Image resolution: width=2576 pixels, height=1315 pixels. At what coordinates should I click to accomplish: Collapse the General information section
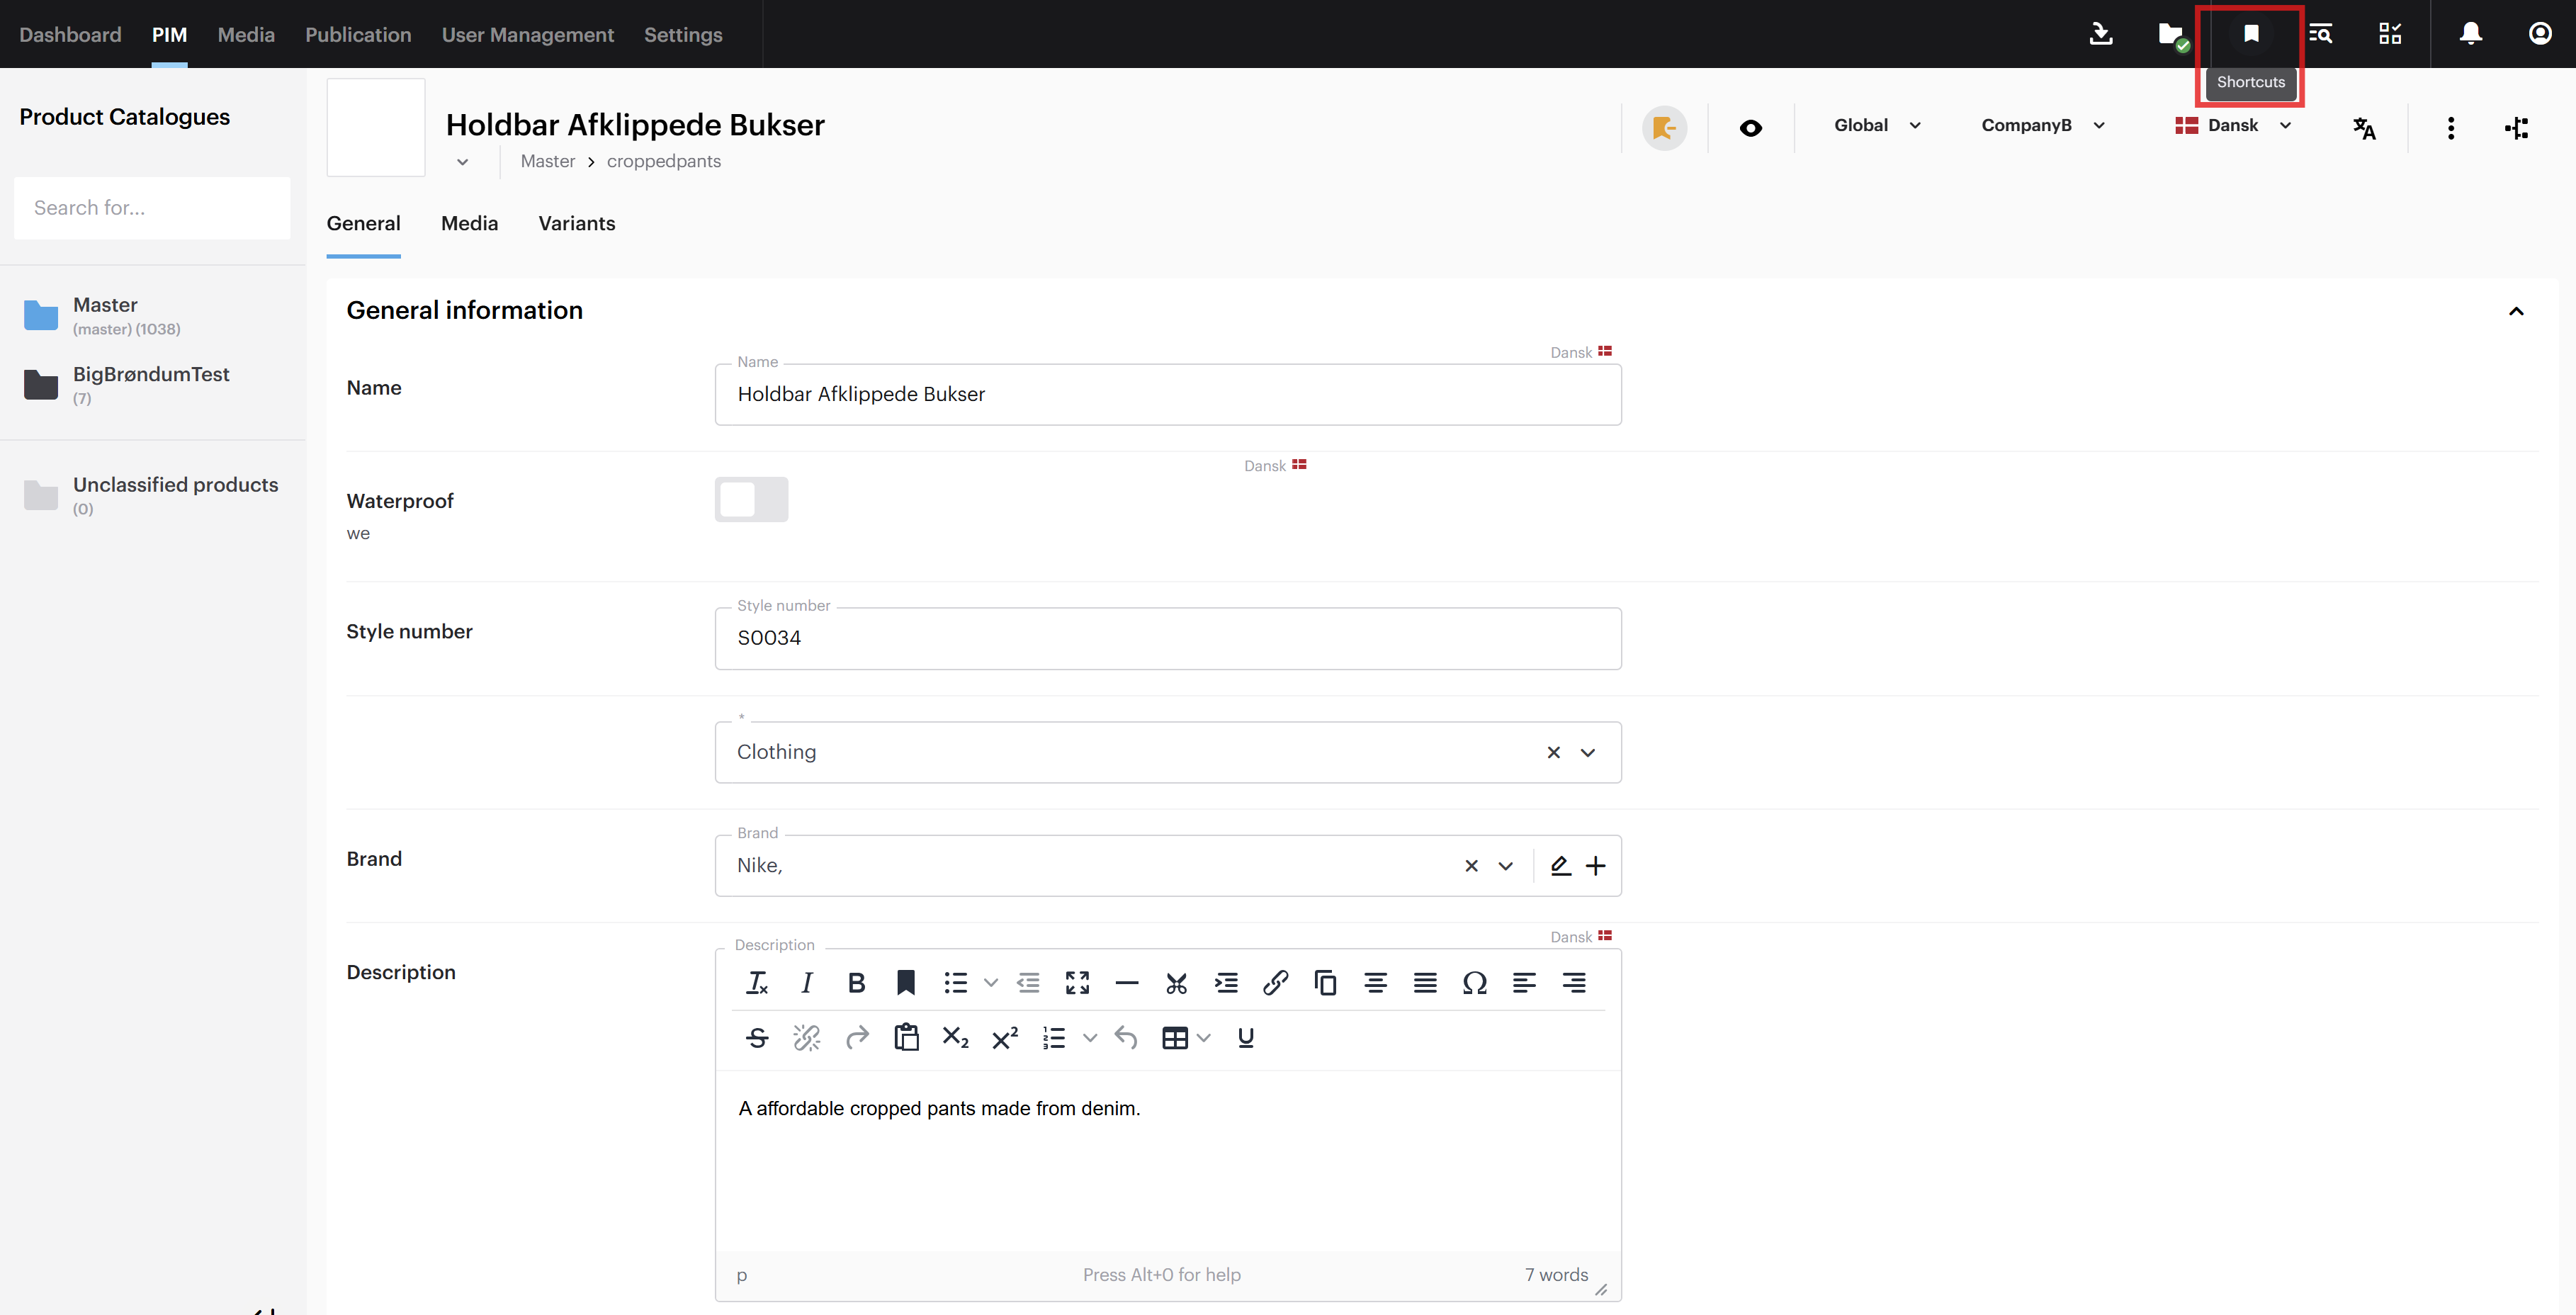(x=2516, y=311)
